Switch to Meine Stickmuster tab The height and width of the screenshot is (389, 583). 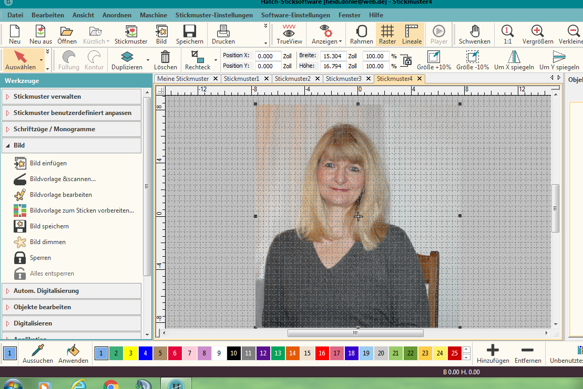183,79
